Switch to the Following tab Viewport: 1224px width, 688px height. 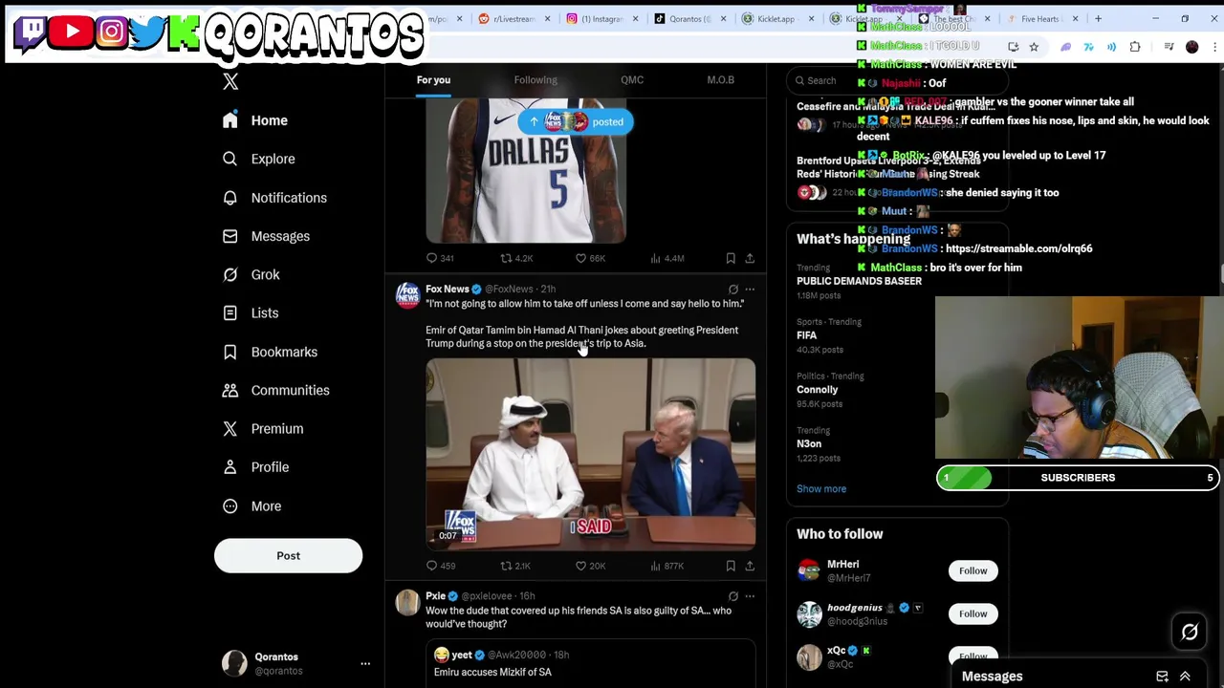click(535, 80)
